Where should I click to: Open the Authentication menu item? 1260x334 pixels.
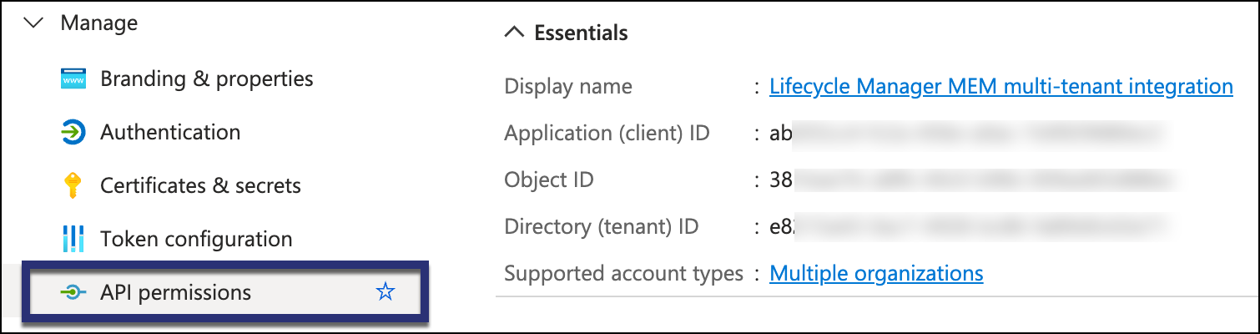[x=170, y=133]
